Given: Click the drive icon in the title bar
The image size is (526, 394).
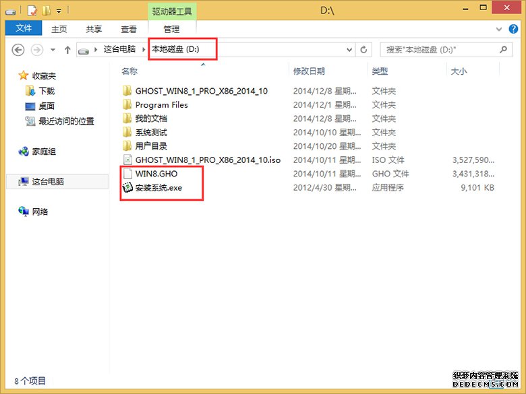Looking at the screenshot, I should pyautogui.click(x=11, y=11).
